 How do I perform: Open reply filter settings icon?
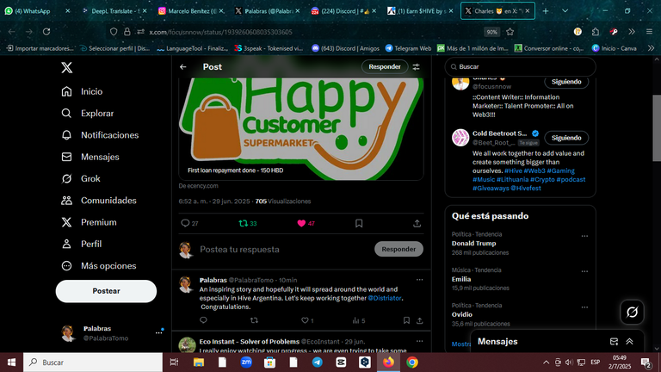pos(416,66)
